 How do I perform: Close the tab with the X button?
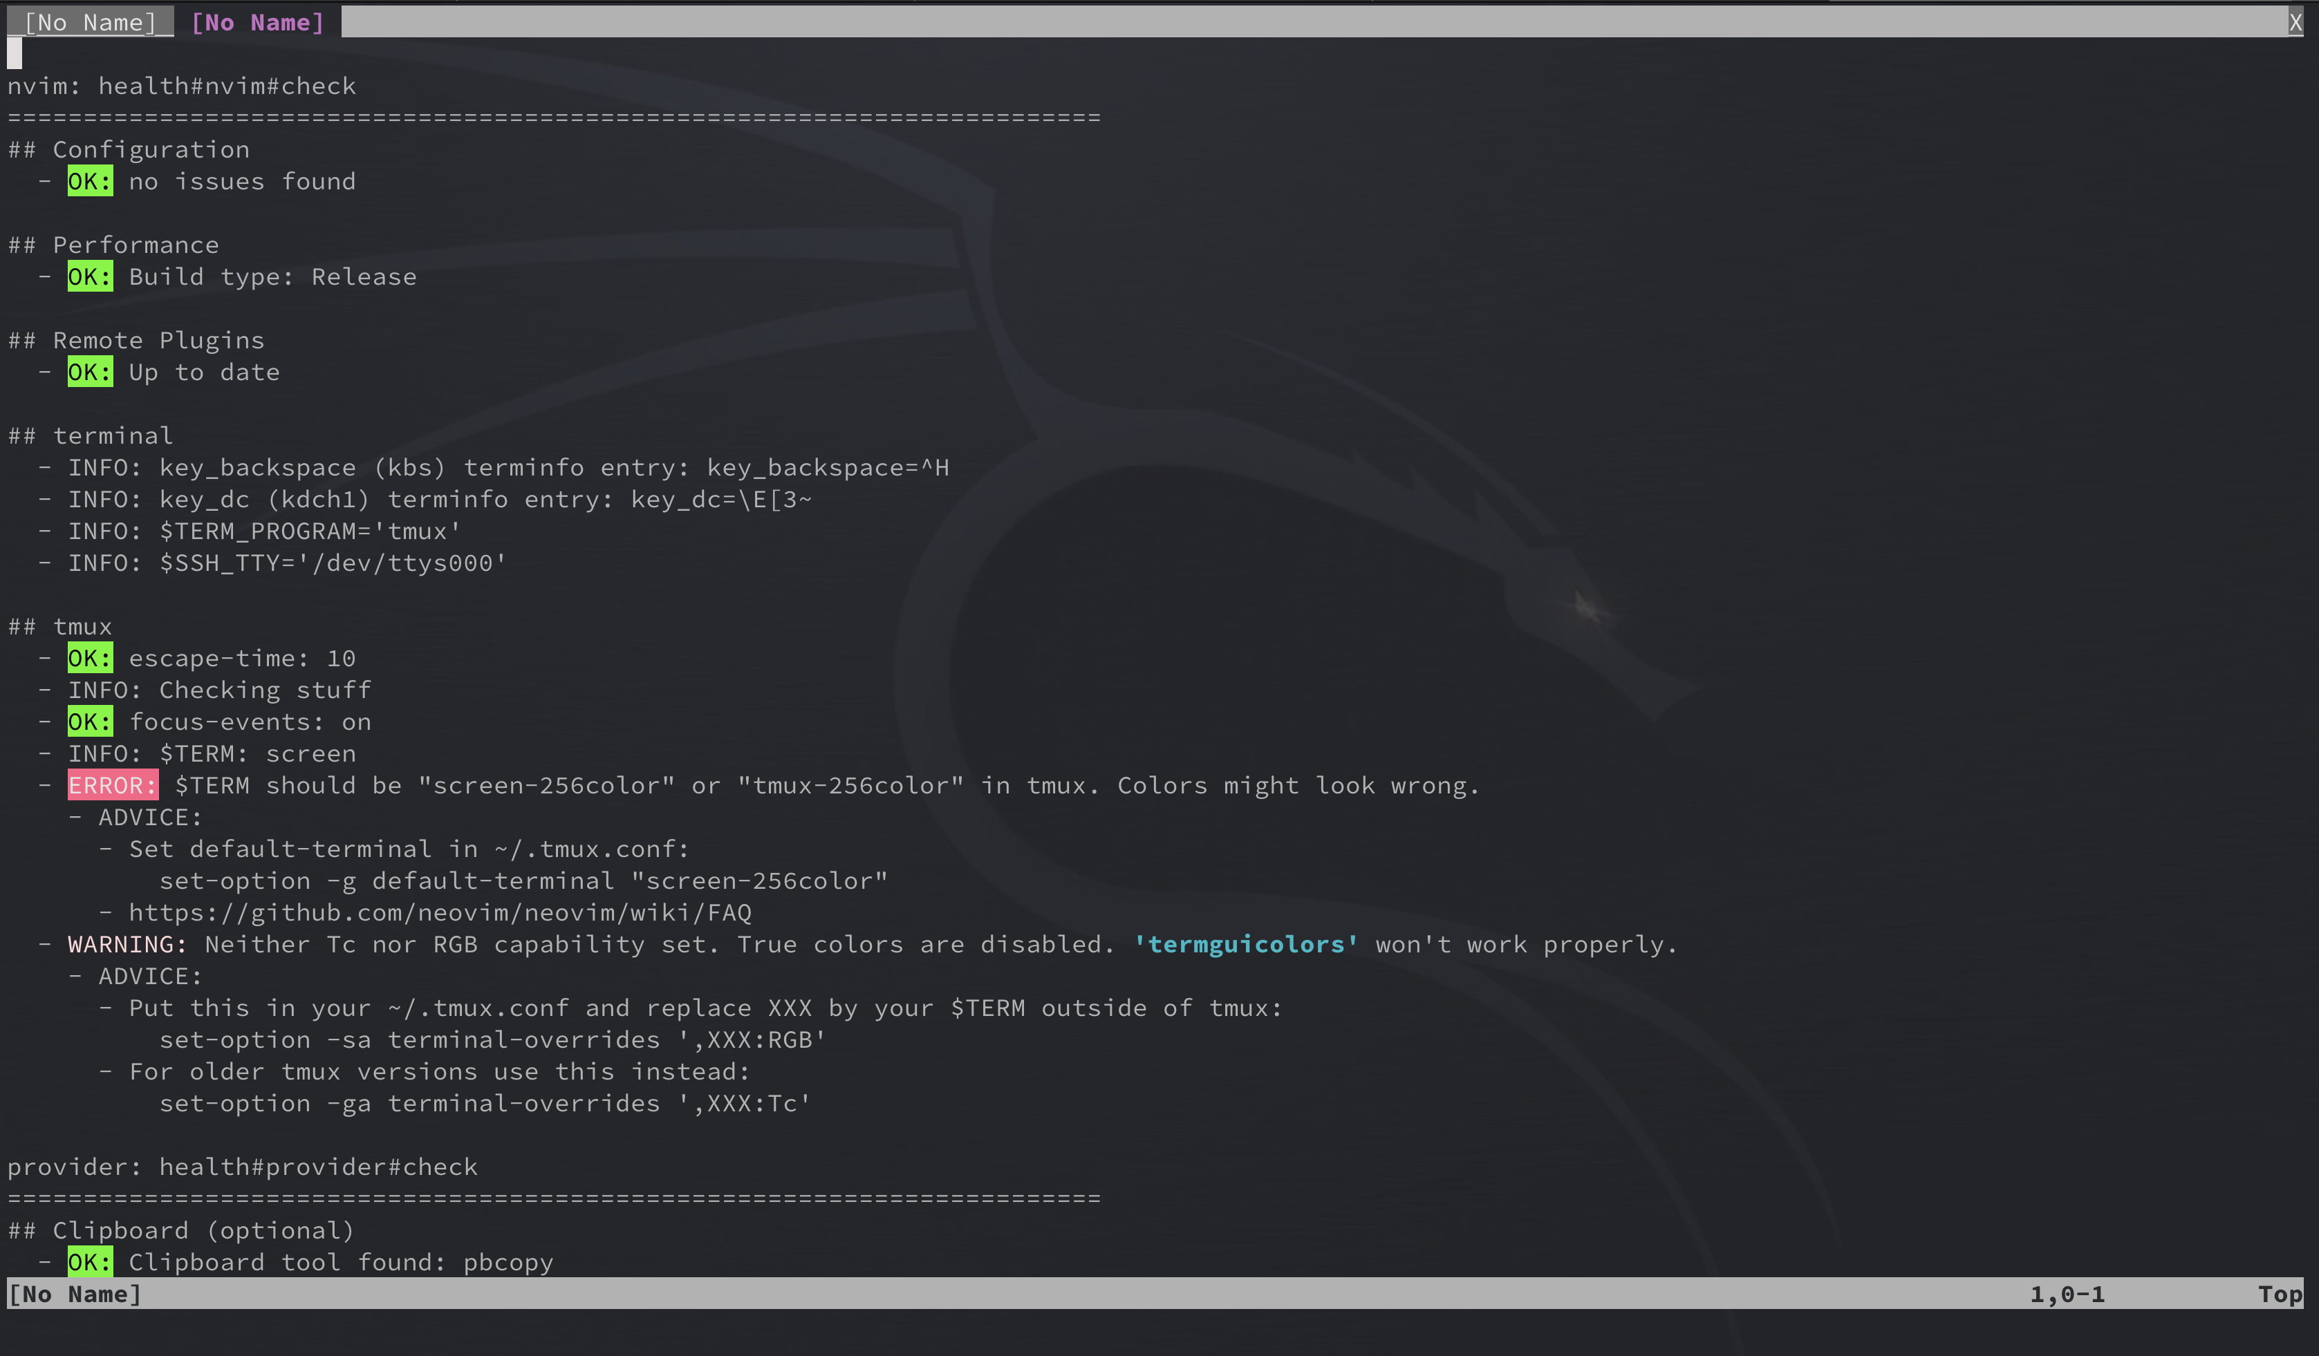[x=2295, y=23]
